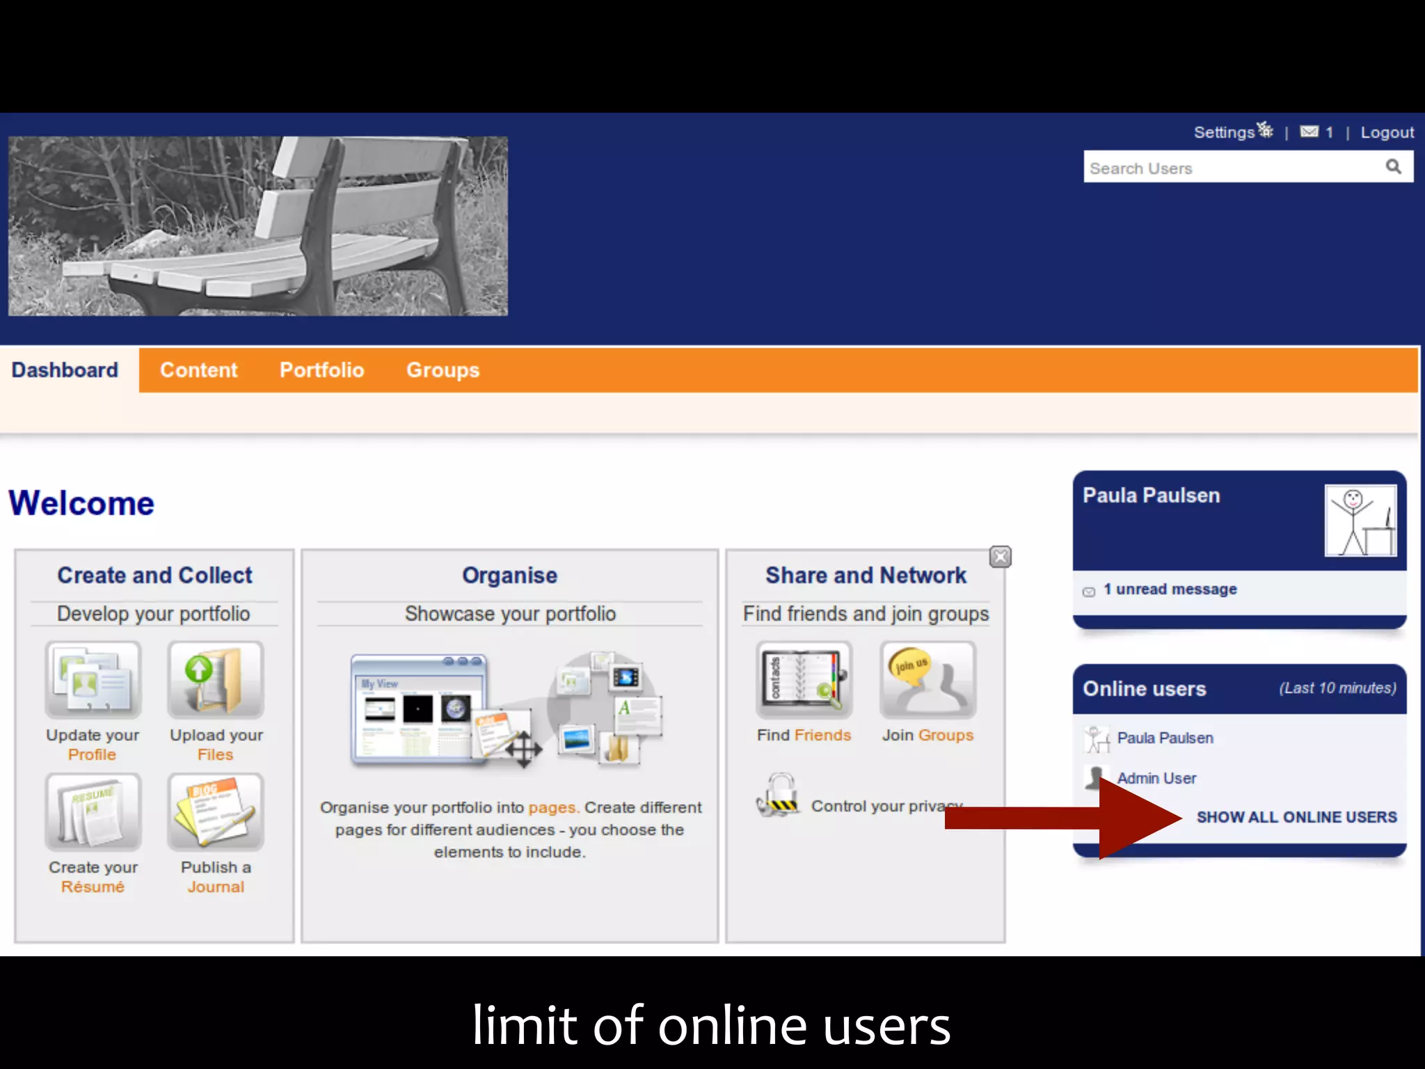
Task: Close the Welcome information box
Action: pyautogui.click(x=1001, y=557)
